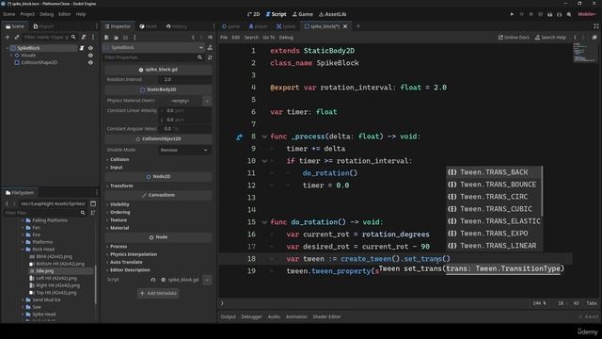Open the Output bottom panel
The image size is (602, 339).
point(228,316)
